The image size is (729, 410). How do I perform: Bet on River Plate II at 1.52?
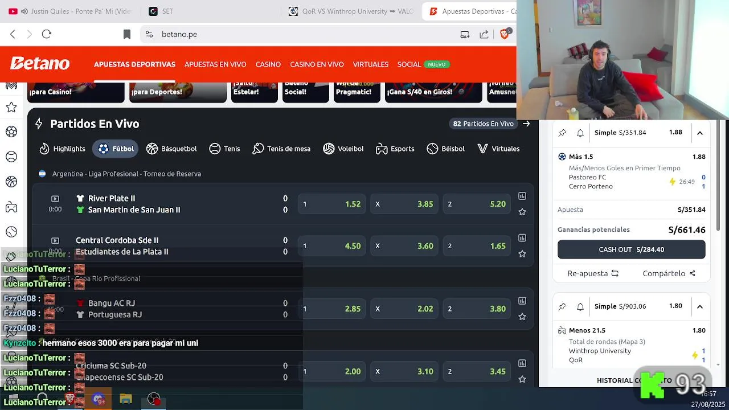click(x=331, y=204)
